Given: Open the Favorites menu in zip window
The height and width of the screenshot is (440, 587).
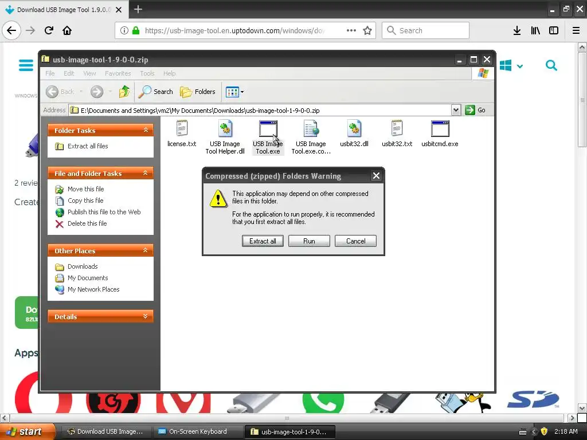Looking at the screenshot, I should [x=118, y=73].
